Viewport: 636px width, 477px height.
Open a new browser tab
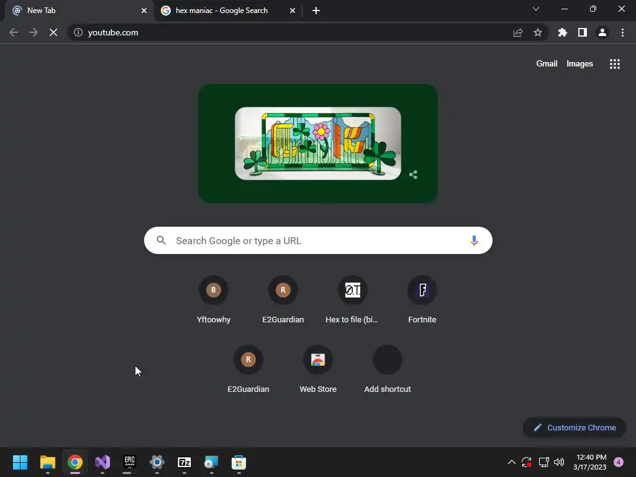(316, 11)
